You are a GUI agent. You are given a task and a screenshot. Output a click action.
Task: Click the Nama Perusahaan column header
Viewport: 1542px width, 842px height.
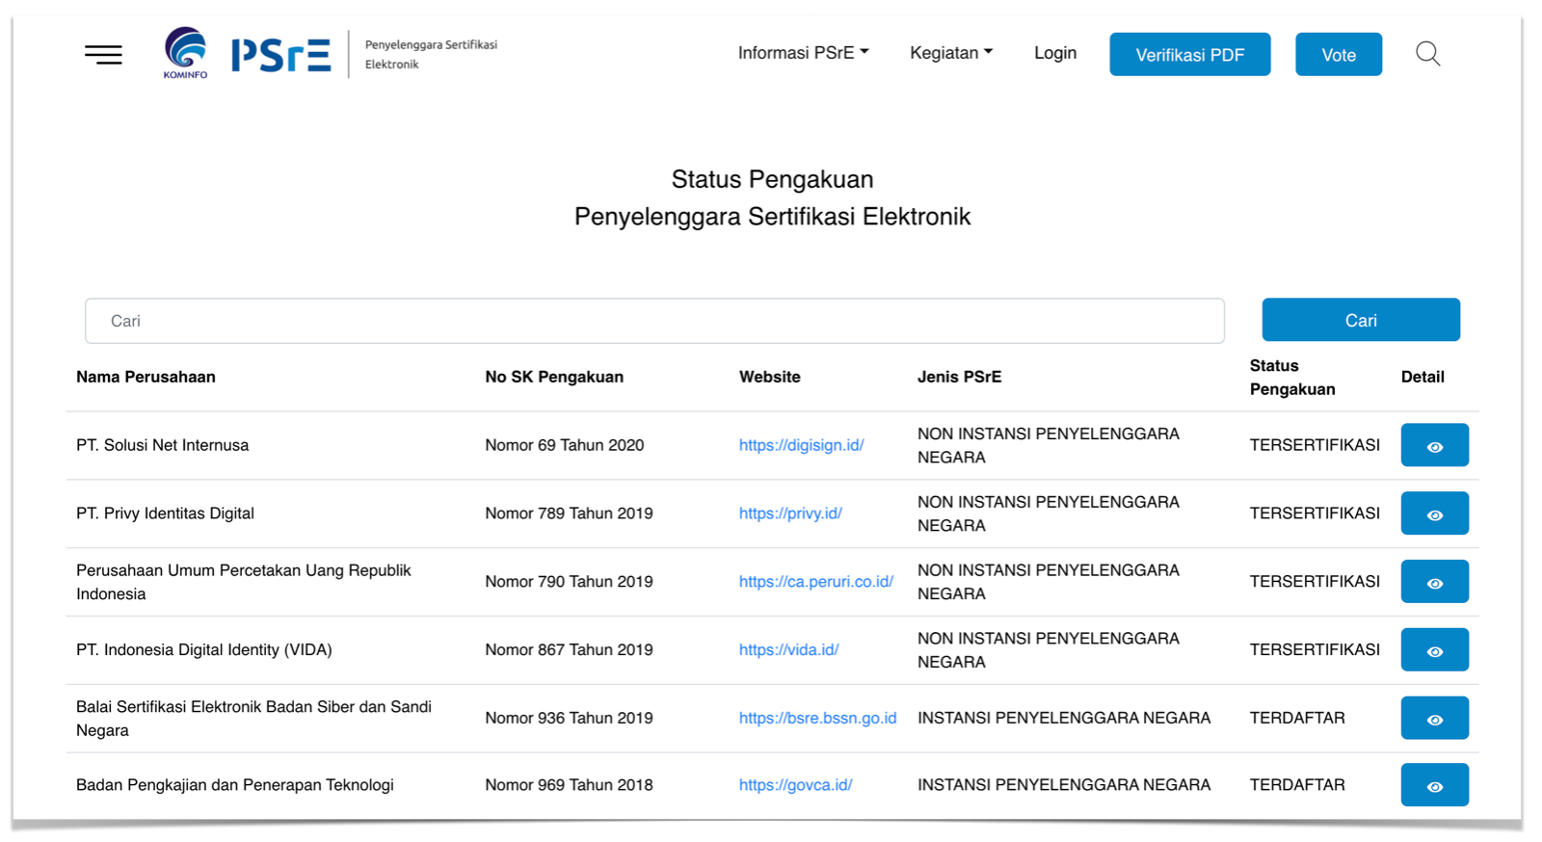(146, 377)
